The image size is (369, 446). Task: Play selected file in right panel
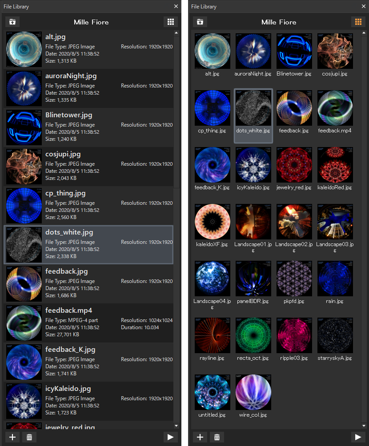click(358, 437)
